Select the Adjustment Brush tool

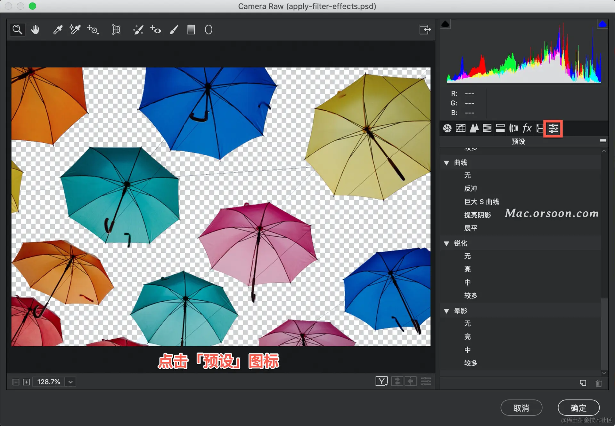click(174, 30)
